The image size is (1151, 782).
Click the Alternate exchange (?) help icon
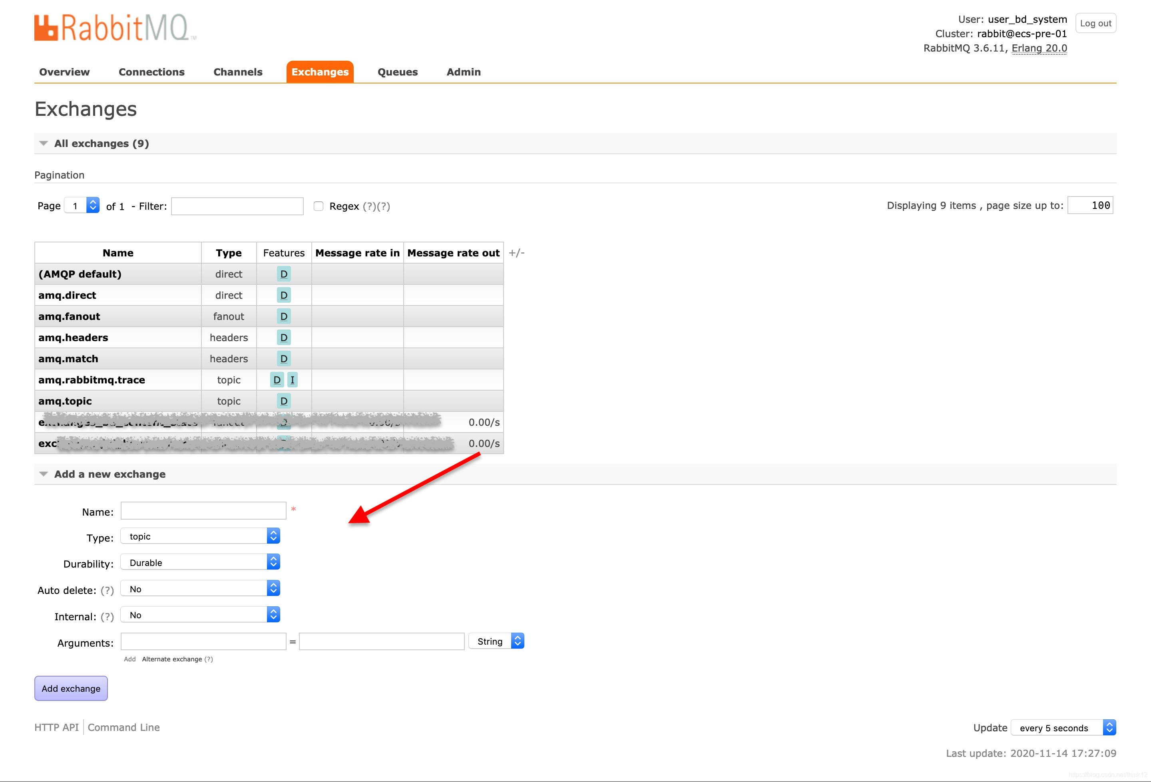[x=209, y=659]
